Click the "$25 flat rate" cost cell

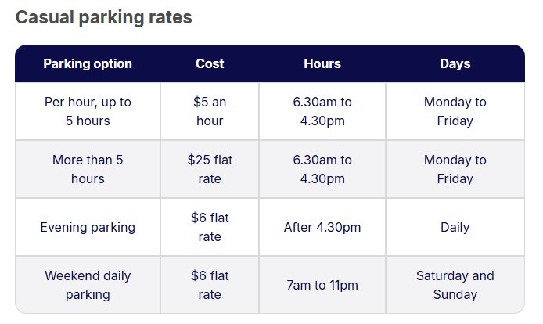(x=210, y=169)
